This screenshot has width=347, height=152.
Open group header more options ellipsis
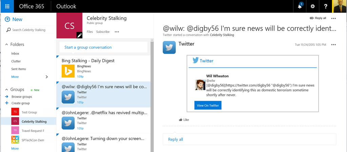117,32
